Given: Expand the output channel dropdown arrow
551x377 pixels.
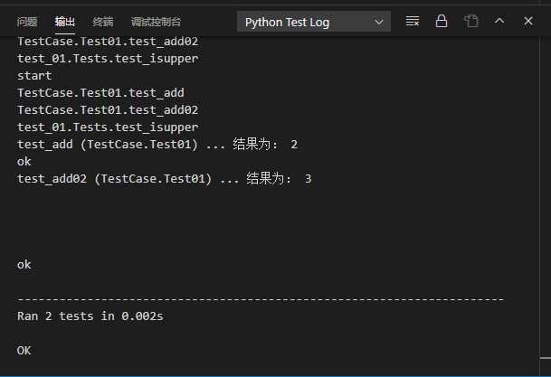Looking at the screenshot, I should point(379,22).
